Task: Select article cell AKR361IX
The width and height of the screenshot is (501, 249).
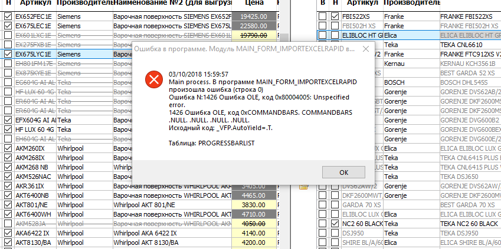Action: [35, 186]
